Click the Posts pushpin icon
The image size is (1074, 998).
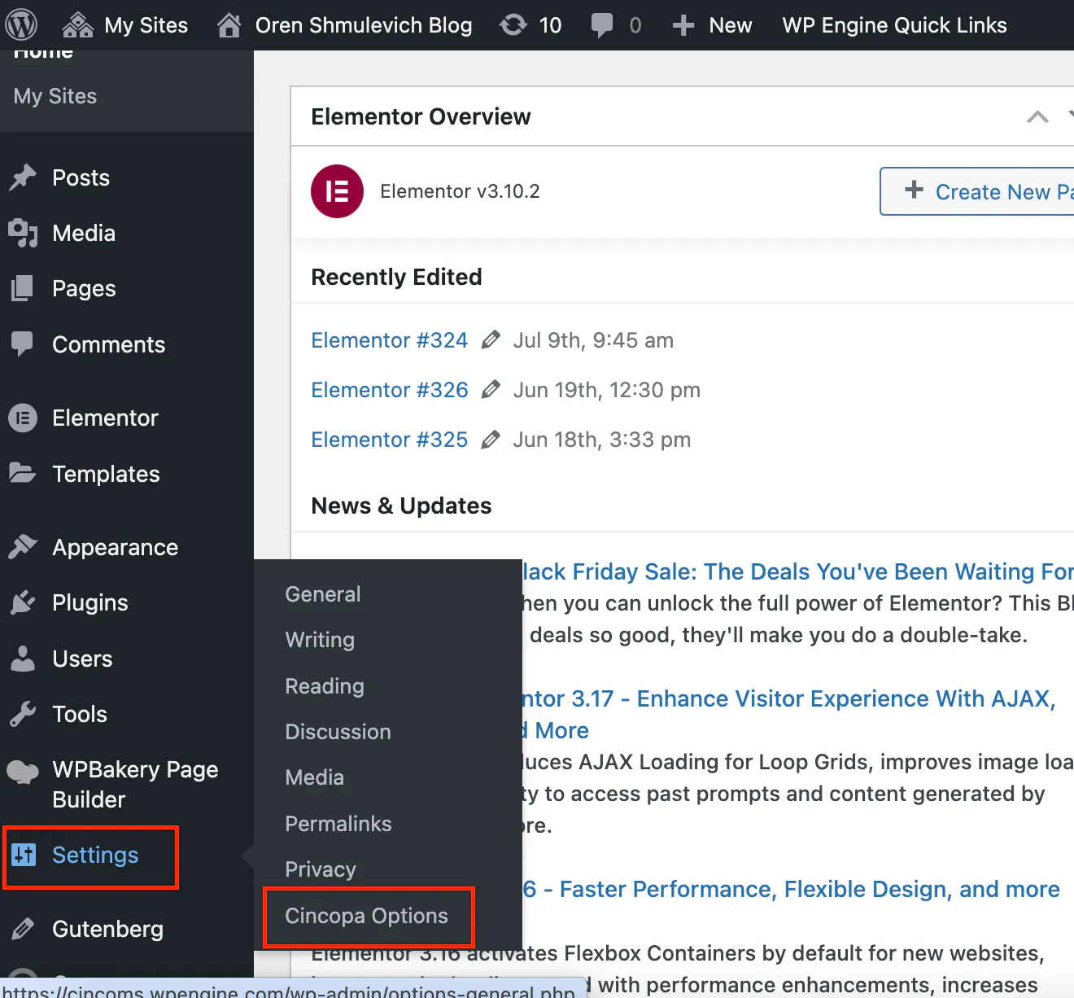23,177
